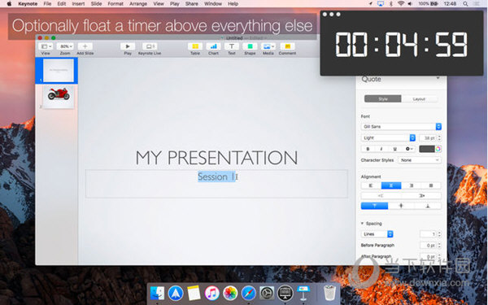This screenshot has height=305, width=488.
Task: Open the File menu
Action: click(47, 4)
